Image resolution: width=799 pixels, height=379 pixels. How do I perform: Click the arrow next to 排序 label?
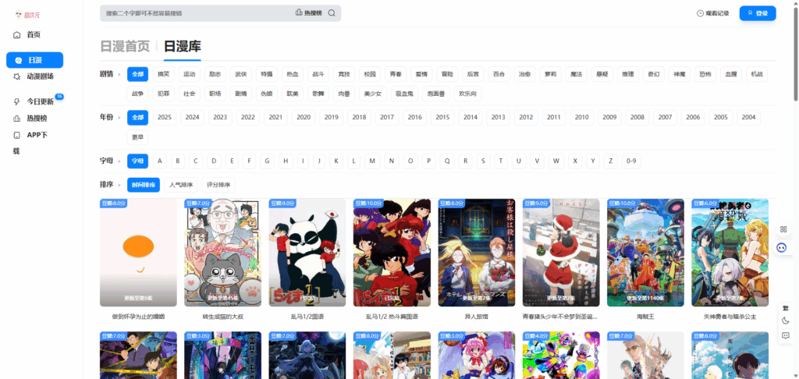click(119, 186)
